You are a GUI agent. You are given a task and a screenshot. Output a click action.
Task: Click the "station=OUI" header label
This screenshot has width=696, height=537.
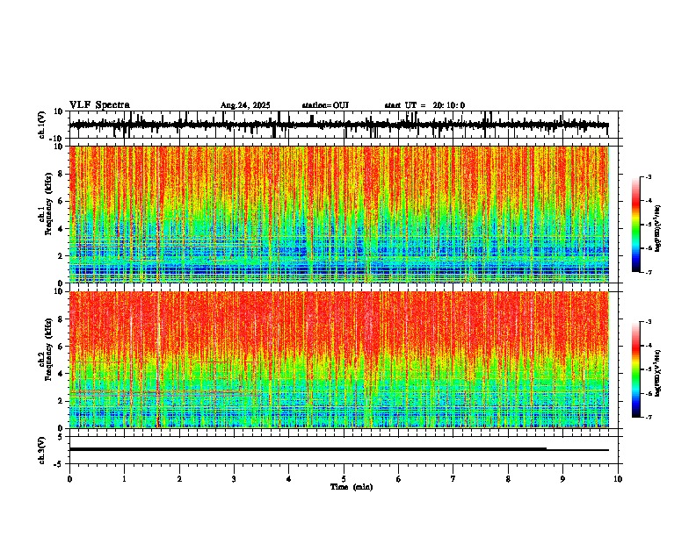(325, 105)
